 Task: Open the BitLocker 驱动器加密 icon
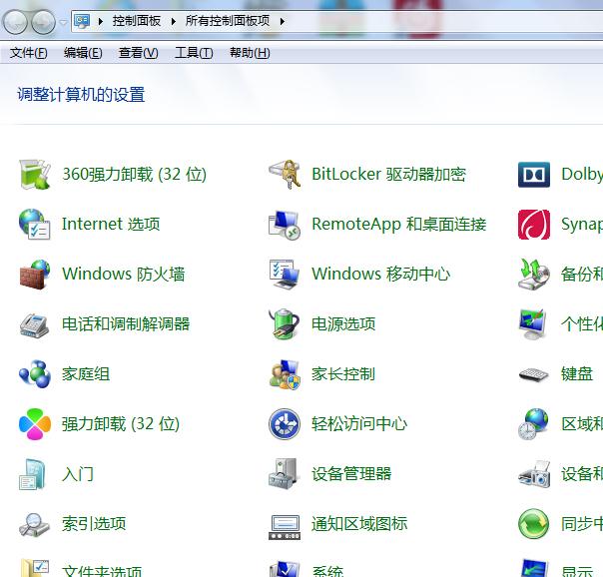coord(285,175)
